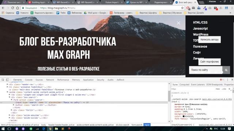Open the Верстка | Дизайн bookmark folder
Screen dimensions: 234x131
pos(194,13)
